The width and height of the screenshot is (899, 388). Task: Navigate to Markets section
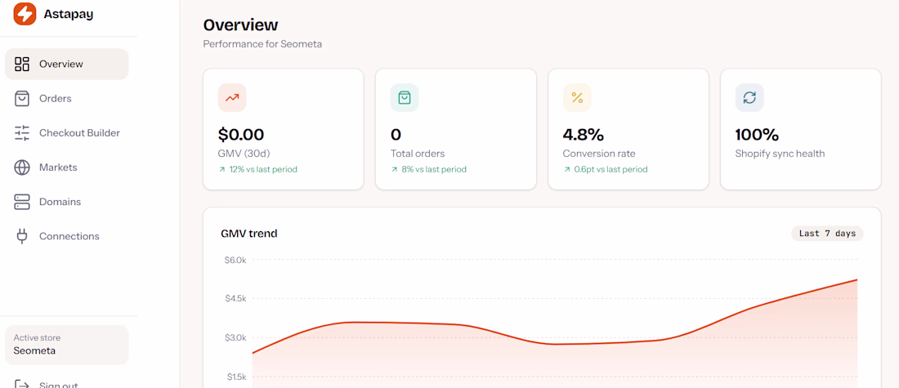(x=66, y=167)
